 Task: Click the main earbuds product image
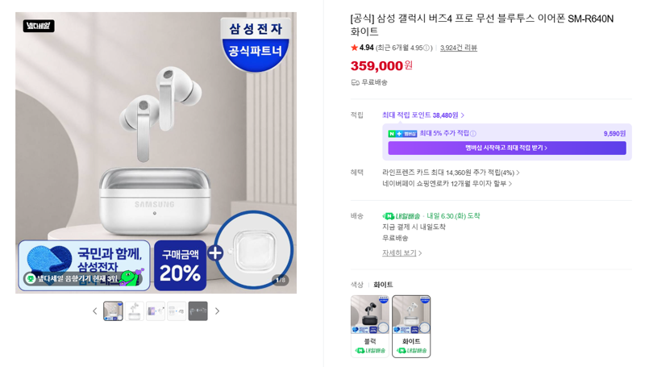pyautogui.click(x=156, y=152)
